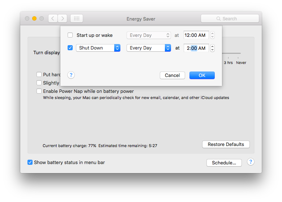Click the stepper for shutdown time
The image size is (282, 202).
point(212,48)
